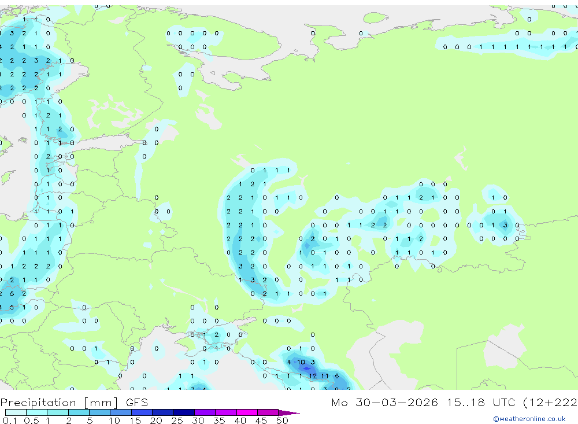This screenshot has height=424, width=578.
Task: Click the legend label 0.1
Action: 10,421
